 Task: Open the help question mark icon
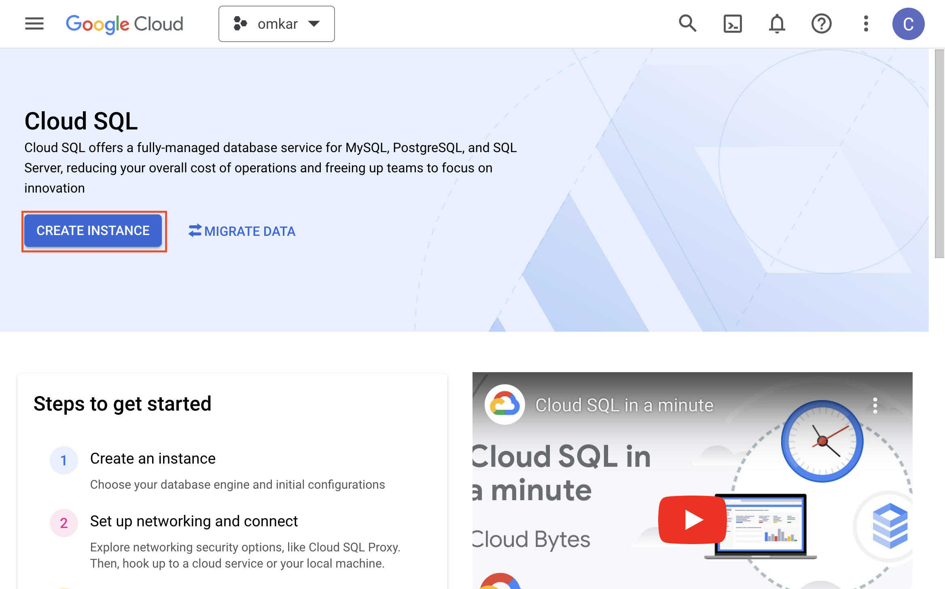tap(822, 24)
